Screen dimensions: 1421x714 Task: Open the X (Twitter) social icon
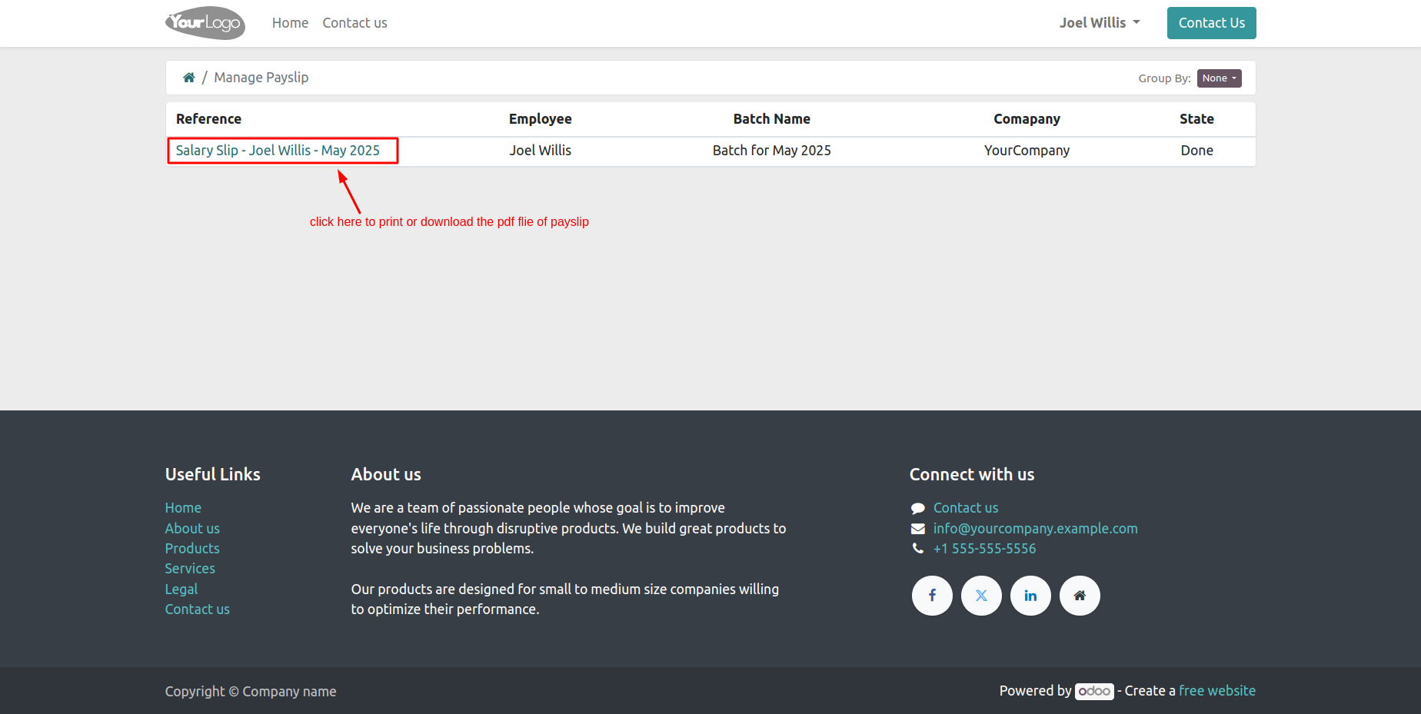tap(981, 596)
